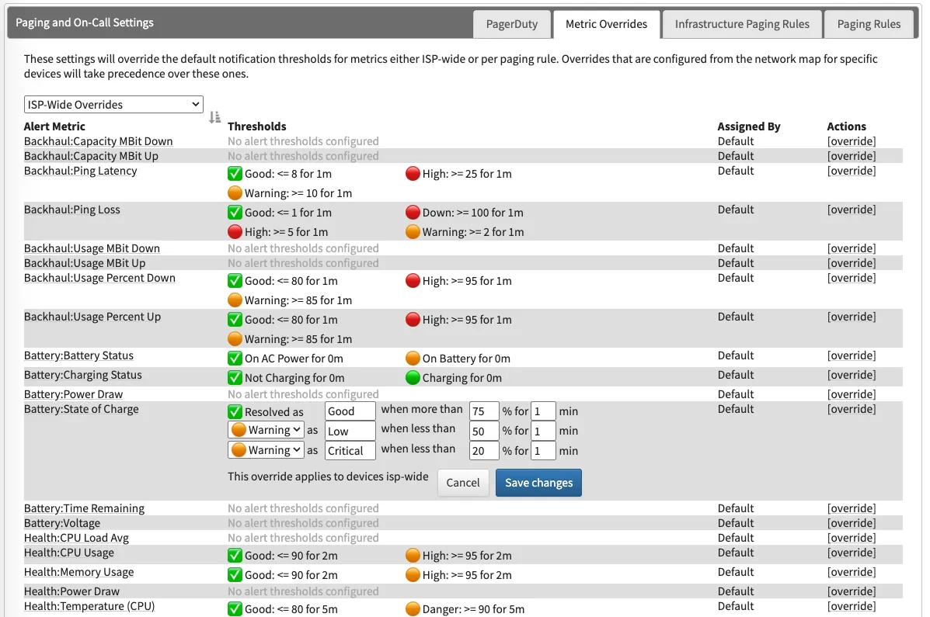Click 'This override applies to devices isp-wide' text
The height and width of the screenshot is (617, 930).
click(x=328, y=477)
